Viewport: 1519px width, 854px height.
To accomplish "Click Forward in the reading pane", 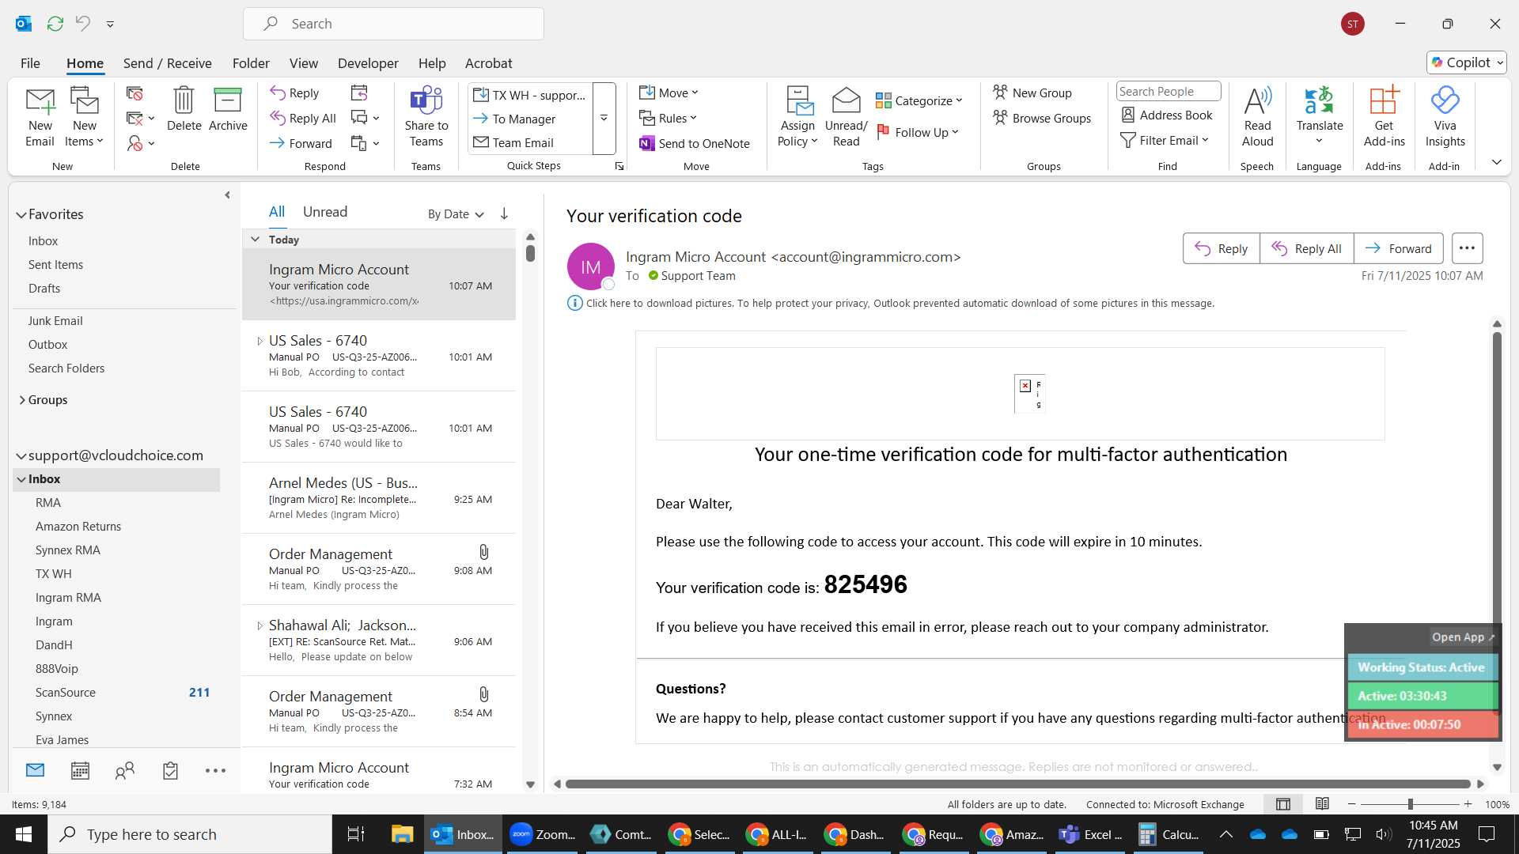I will (1398, 248).
